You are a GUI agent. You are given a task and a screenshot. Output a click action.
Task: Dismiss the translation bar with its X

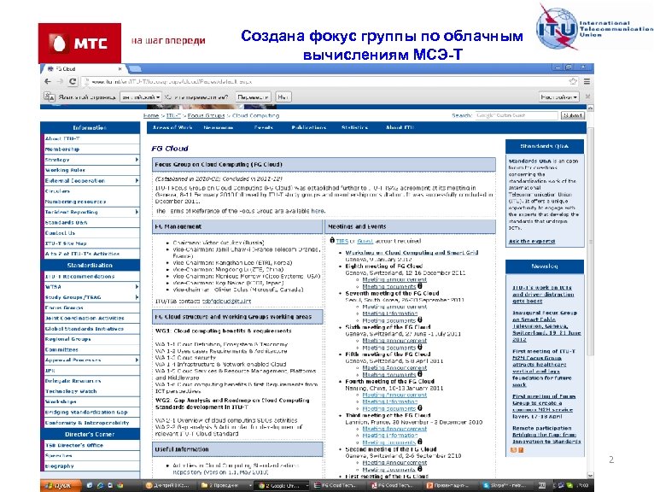point(587,97)
